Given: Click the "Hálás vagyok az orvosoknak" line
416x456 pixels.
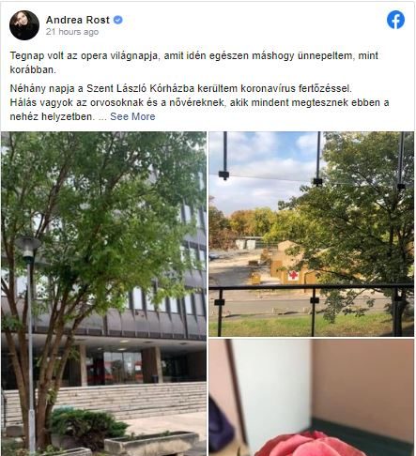Looking at the screenshot, I should [x=199, y=102].
